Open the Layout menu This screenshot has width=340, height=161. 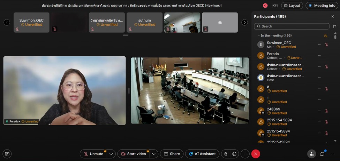click(x=292, y=6)
